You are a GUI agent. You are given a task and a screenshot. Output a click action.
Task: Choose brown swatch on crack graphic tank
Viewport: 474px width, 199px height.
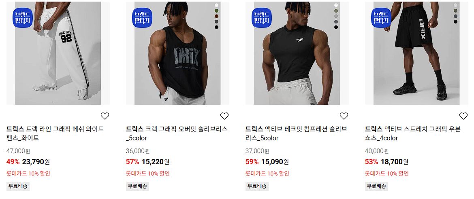click(216, 16)
